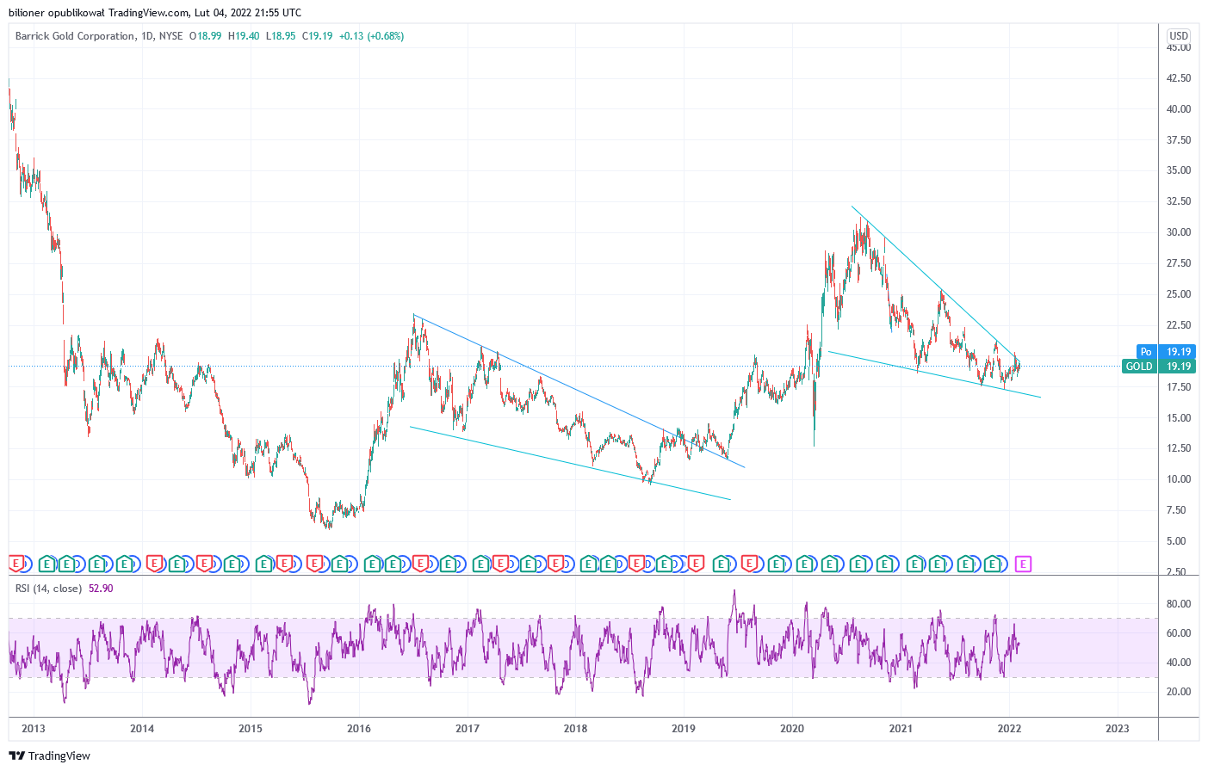Click the 30.00 price axis label
This screenshot has height=771, width=1208.
1179,232
